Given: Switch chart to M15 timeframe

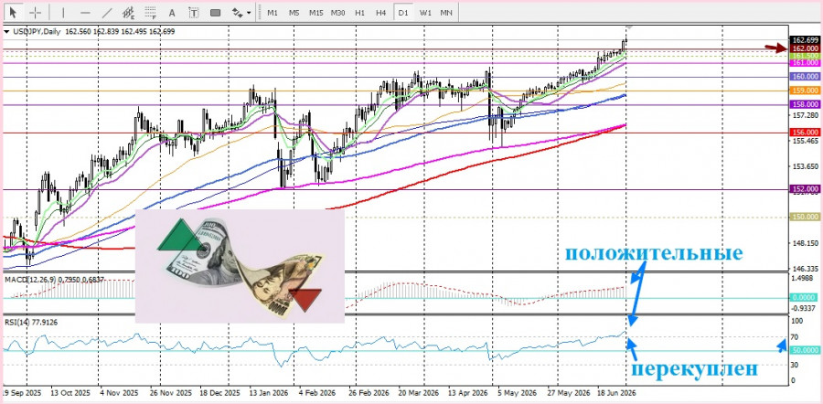Looking at the screenshot, I should point(316,12).
